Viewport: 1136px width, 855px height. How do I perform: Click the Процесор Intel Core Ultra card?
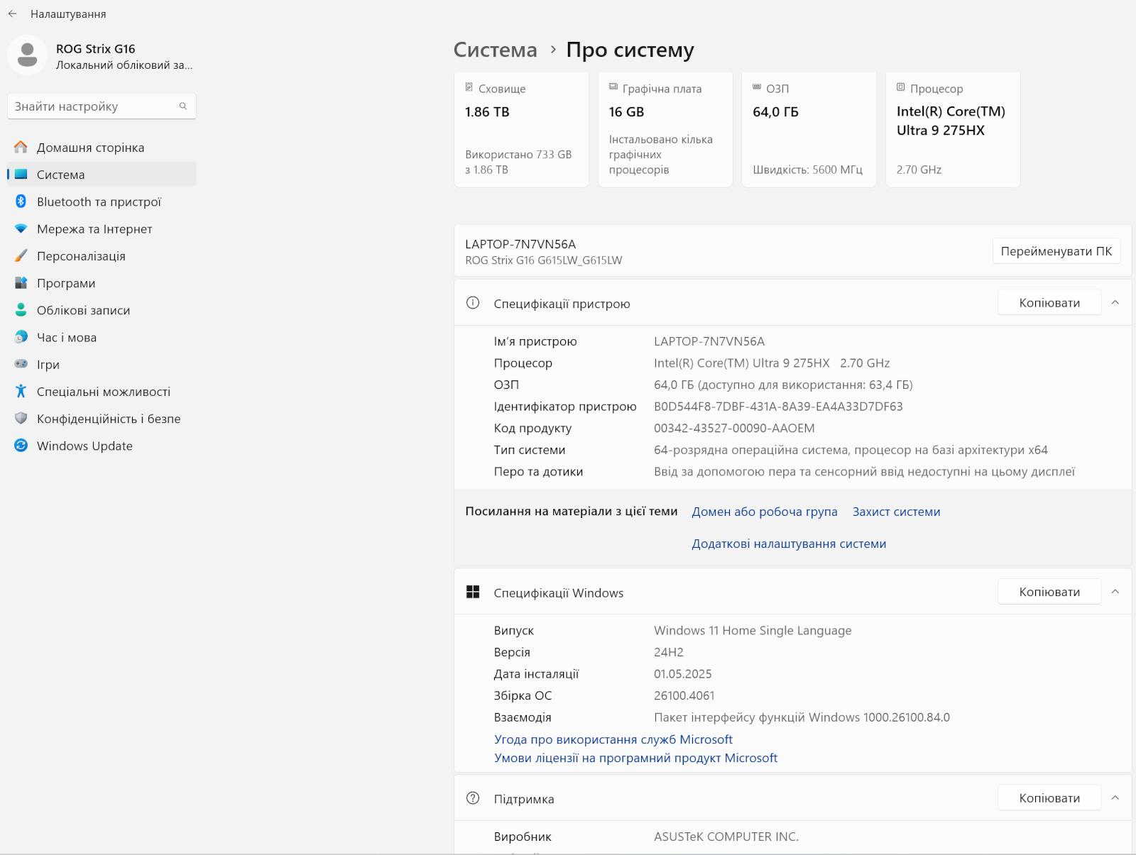click(x=953, y=129)
